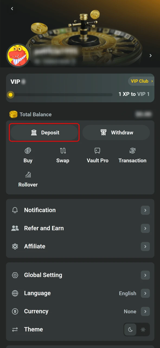Expand the profile details chevron

tap(151, 55)
